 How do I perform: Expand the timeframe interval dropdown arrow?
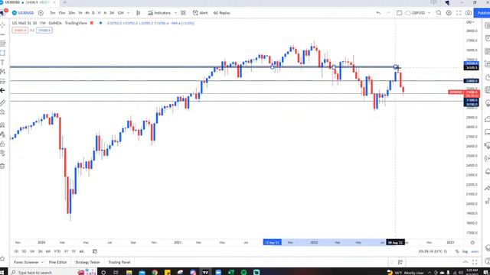pyautogui.click(x=128, y=13)
